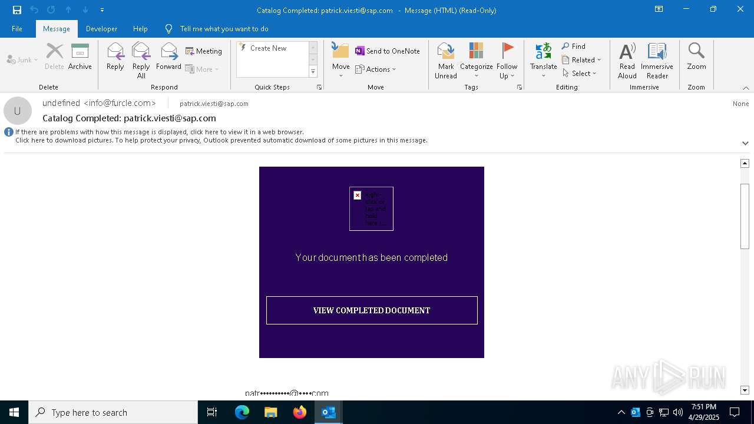Launch Firefox from the taskbar

click(300, 412)
